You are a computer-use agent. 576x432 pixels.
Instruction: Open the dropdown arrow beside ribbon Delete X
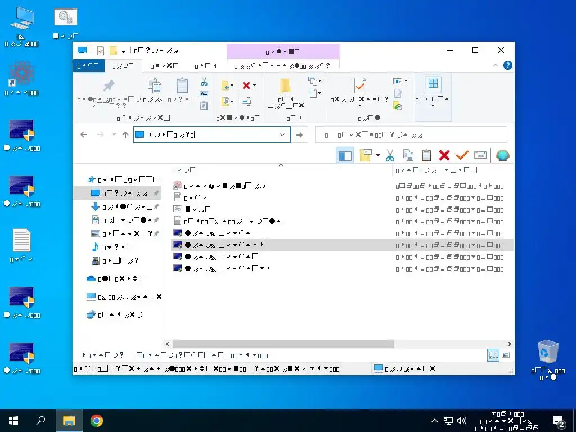click(x=255, y=85)
